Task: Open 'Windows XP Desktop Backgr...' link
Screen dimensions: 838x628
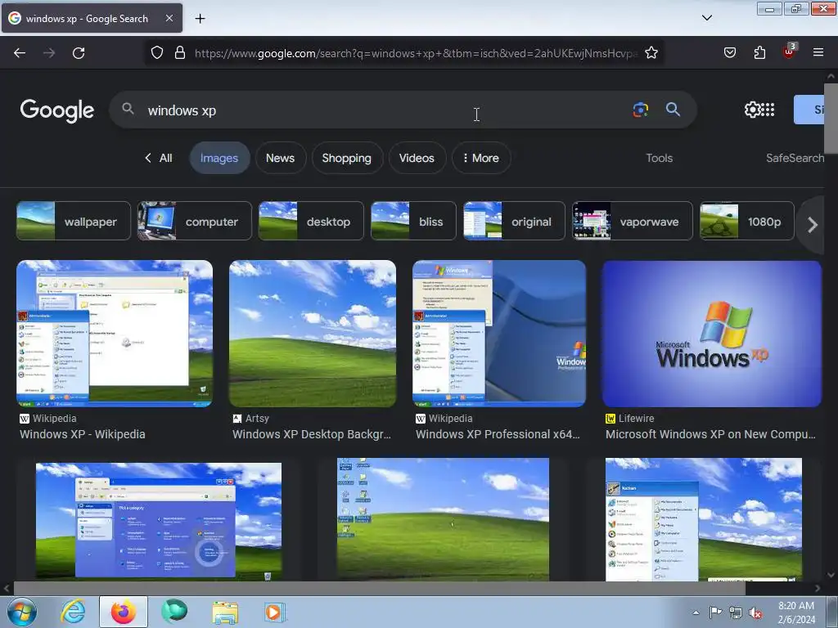Action: tap(312, 434)
